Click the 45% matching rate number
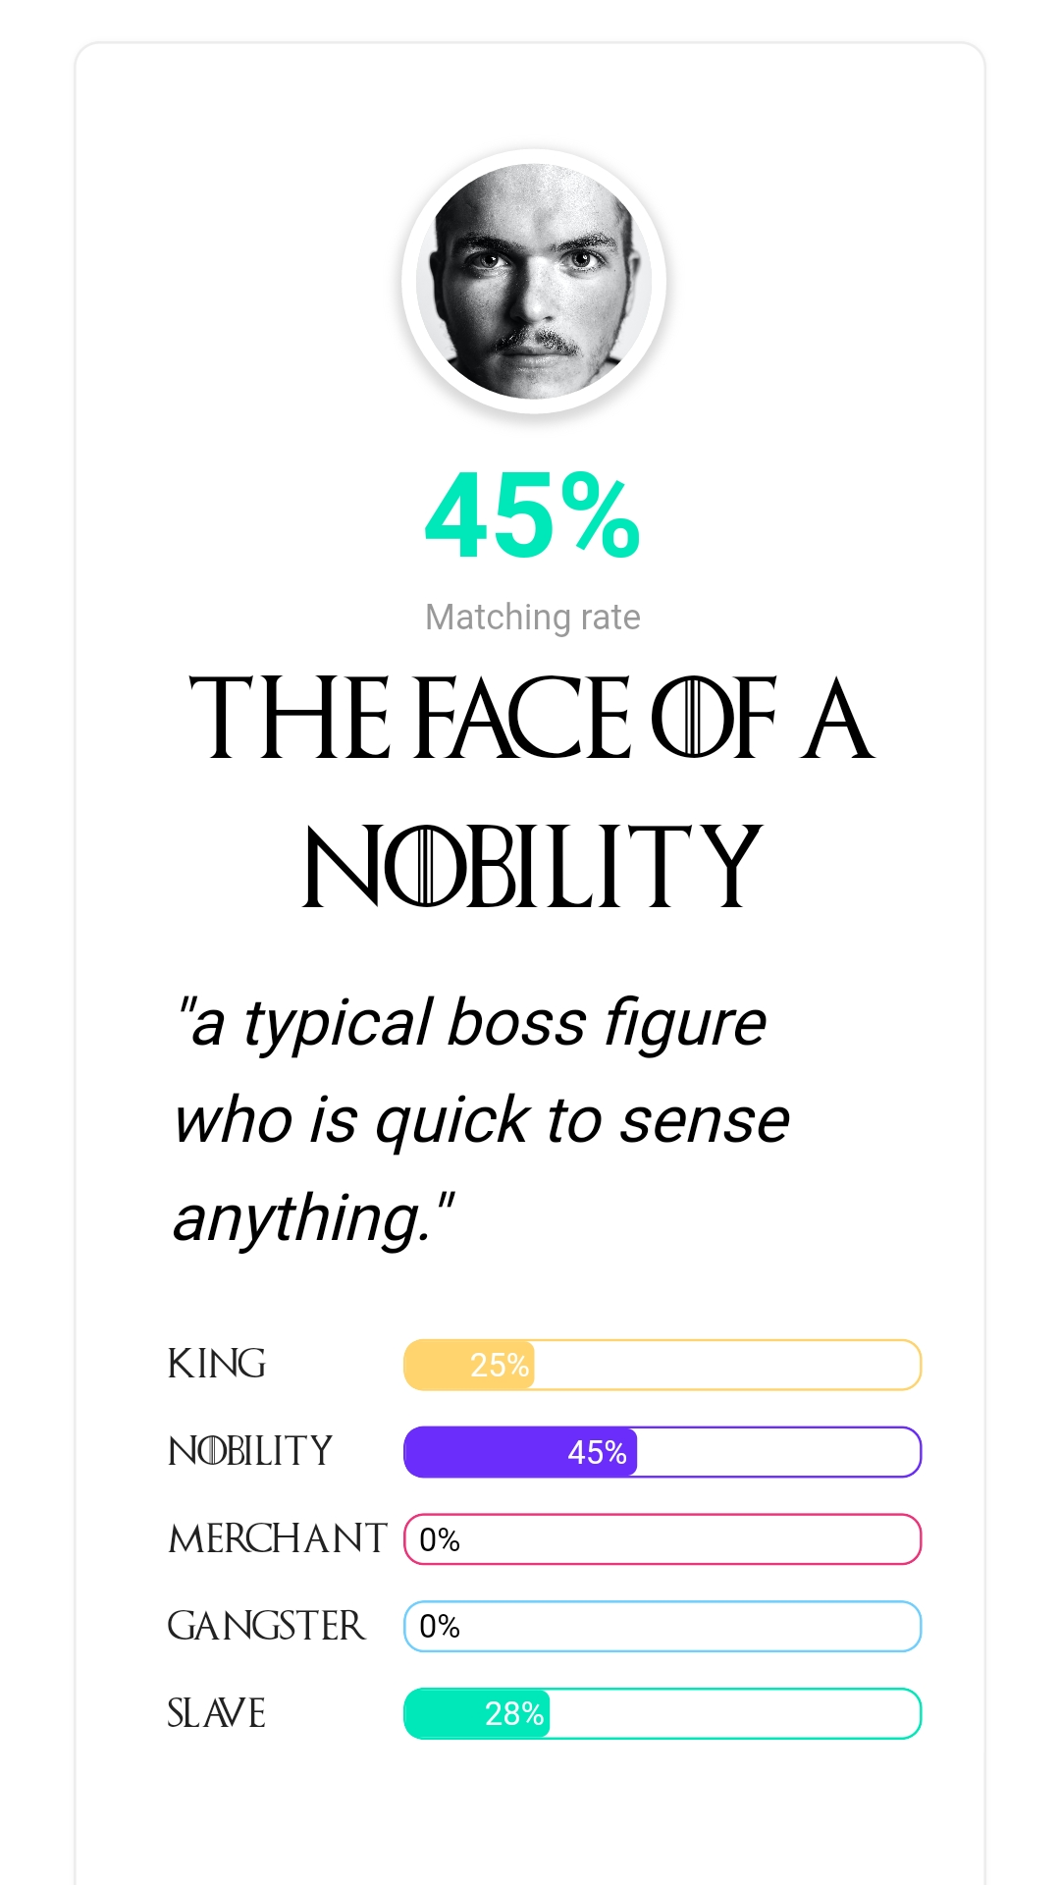This screenshot has height=1885, width=1060. (532, 516)
